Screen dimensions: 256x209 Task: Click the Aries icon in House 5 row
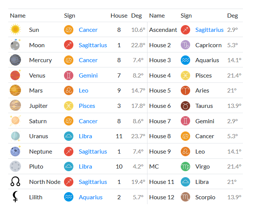[186, 90]
